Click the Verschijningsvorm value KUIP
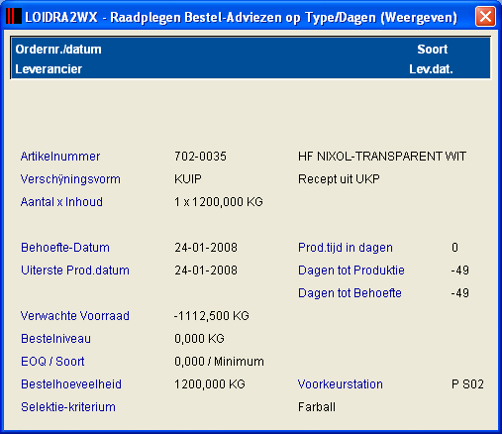The width and height of the screenshot is (502, 434). (x=188, y=179)
